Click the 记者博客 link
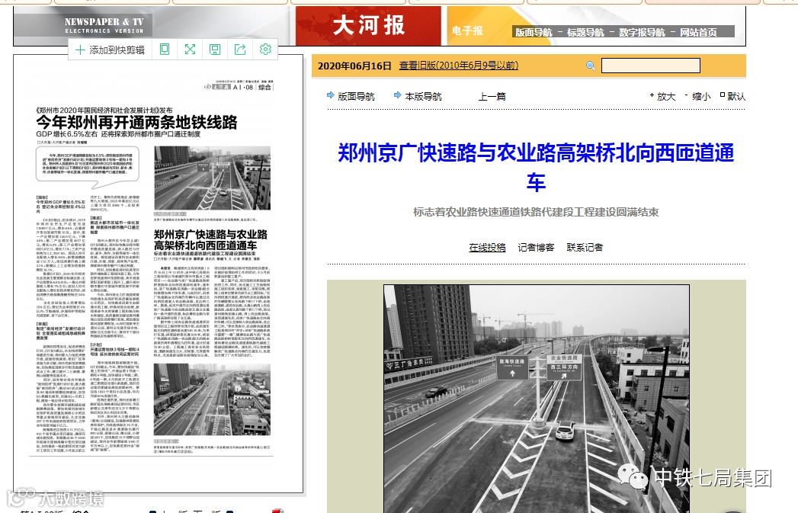The height and width of the screenshot is (513, 798). click(x=536, y=247)
